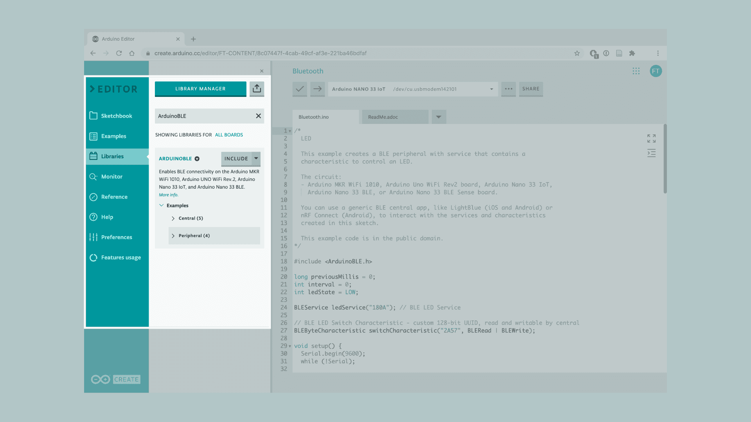Click the import library upload icon

point(257,89)
